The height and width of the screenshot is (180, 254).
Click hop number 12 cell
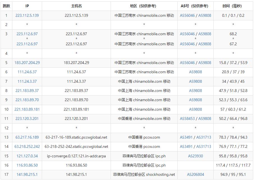[6, 128]
